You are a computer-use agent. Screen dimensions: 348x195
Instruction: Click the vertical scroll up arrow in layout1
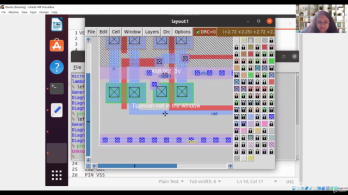[x=88, y=40]
